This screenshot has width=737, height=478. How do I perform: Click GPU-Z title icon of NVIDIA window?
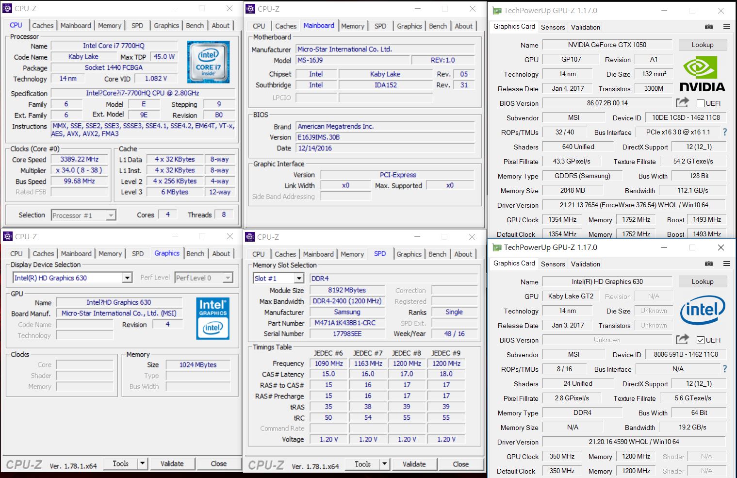497,10
